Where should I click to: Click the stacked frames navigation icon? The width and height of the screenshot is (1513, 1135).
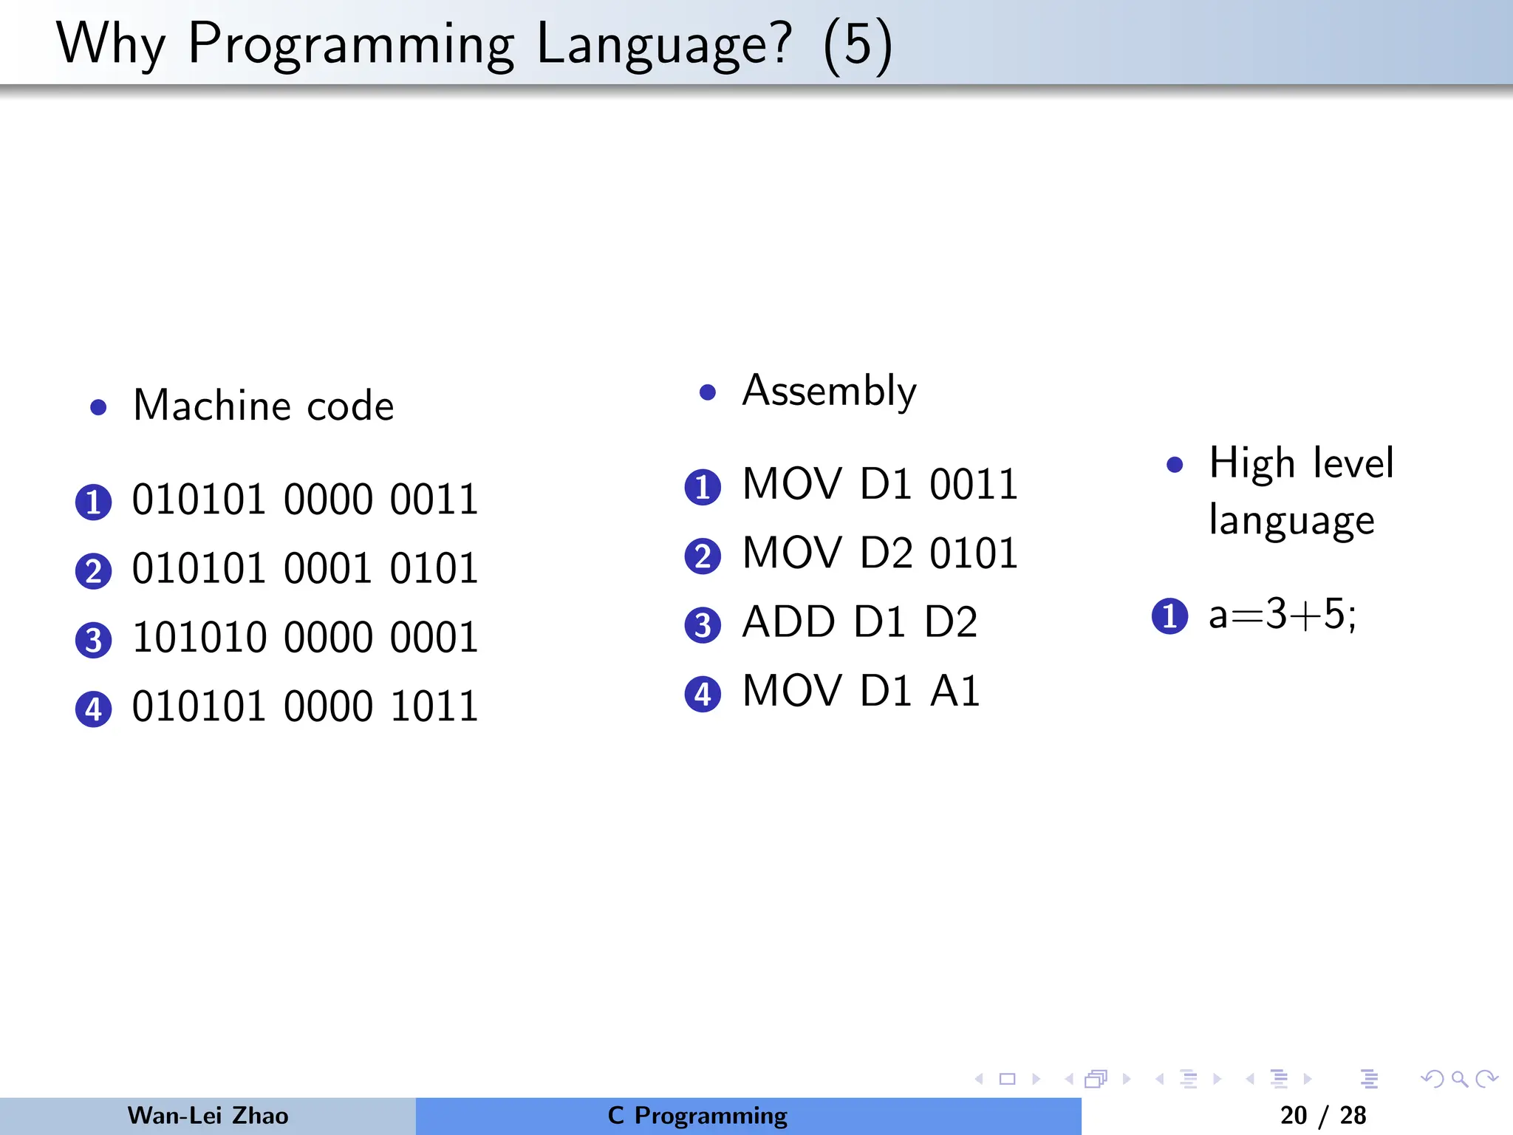click(1096, 1079)
